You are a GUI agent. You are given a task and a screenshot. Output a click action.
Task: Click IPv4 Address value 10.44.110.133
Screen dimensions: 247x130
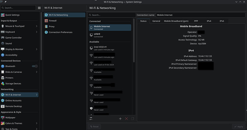coord(205,56)
